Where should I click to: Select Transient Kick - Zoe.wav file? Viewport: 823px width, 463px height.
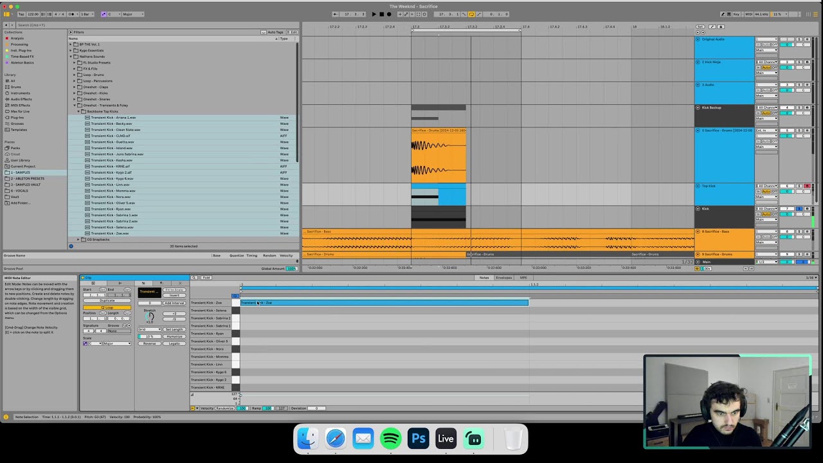(x=109, y=233)
